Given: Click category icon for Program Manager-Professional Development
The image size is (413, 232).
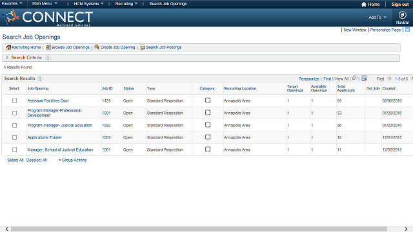Looking at the screenshot, I should pos(208,113).
